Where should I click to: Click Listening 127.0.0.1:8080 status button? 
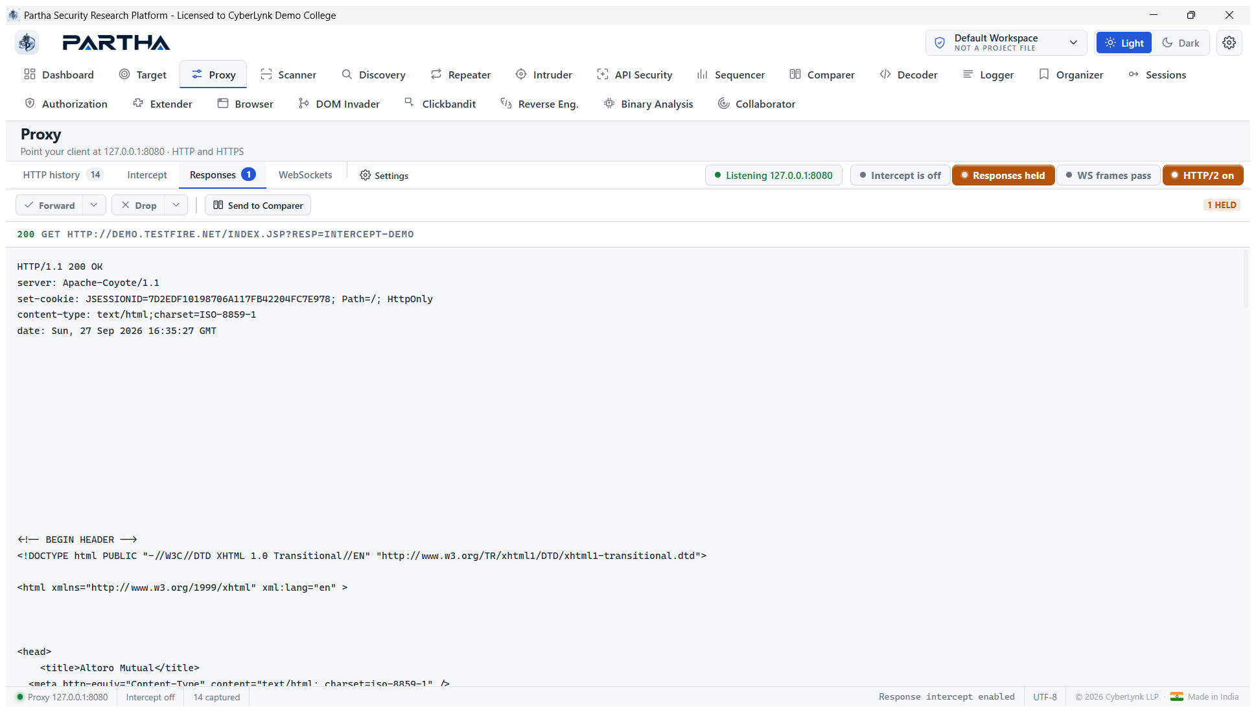(773, 175)
